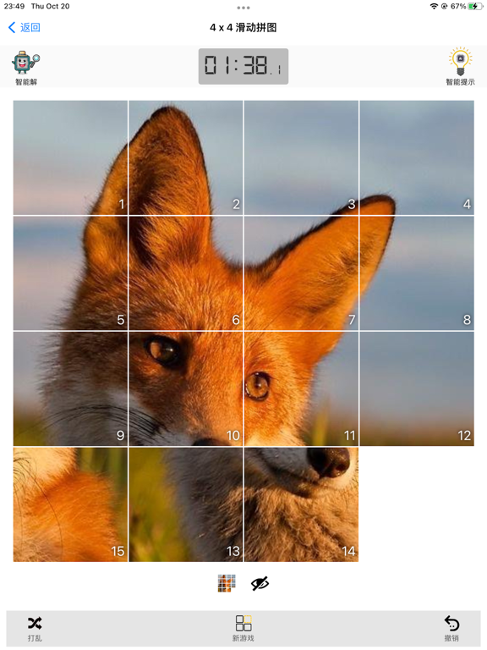Open the smart hint lightbulb
The width and height of the screenshot is (487, 650).
pyautogui.click(x=460, y=61)
